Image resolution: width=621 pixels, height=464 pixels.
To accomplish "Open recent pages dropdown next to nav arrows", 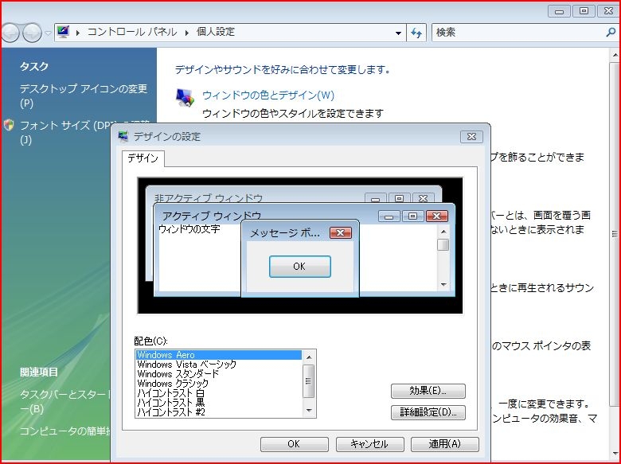I will pyautogui.click(x=48, y=33).
